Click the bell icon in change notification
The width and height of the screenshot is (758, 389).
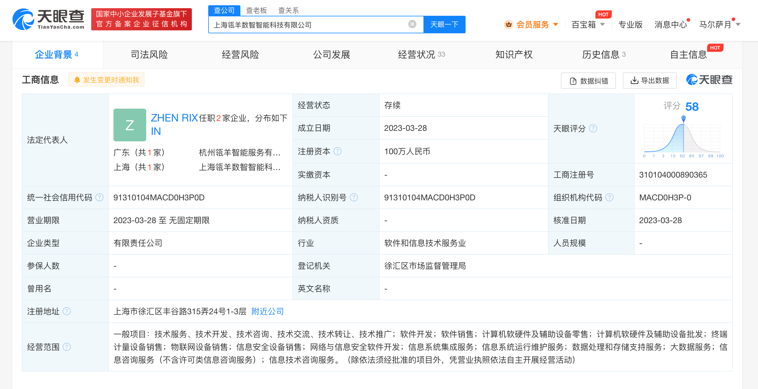[77, 80]
